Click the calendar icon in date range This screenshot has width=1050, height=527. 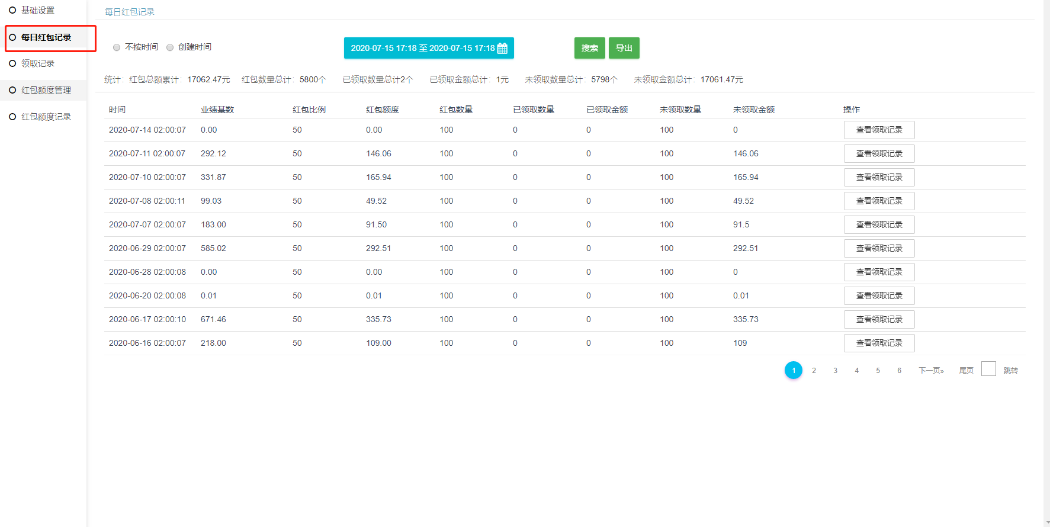click(502, 49)
